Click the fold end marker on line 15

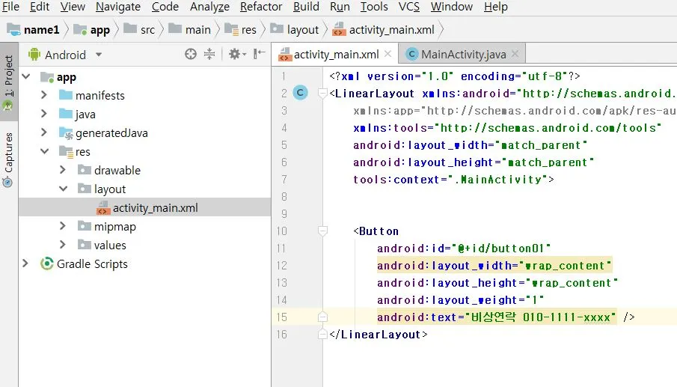coord(322,317)
